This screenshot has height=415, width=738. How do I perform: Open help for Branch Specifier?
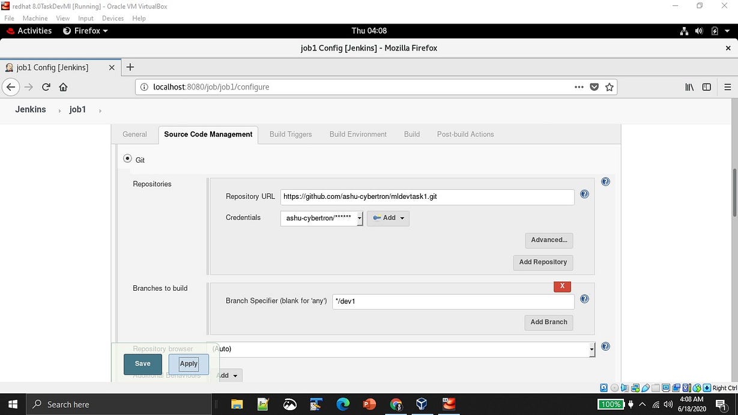click(x=584, y=299)
